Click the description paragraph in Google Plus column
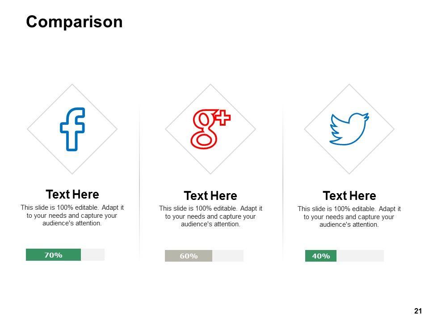Image resolution: width=429 pixels, height=322 pixels. [x=210, y=216]
